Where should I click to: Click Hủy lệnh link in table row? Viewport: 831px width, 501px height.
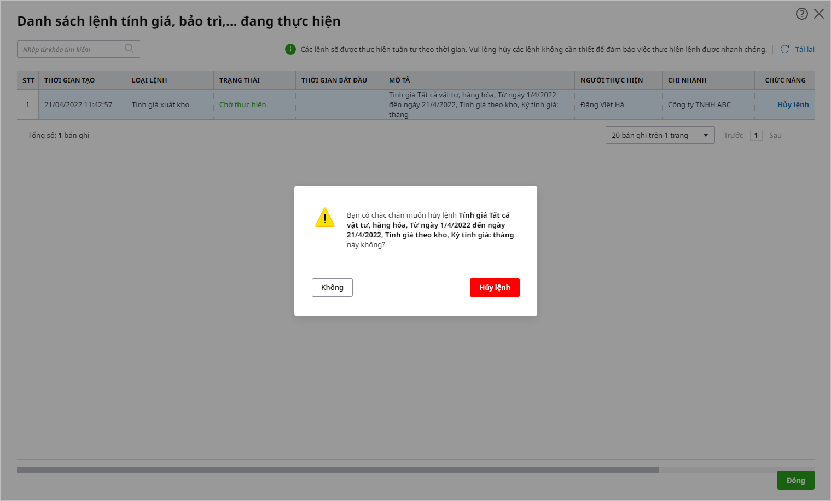coord(793,104)
